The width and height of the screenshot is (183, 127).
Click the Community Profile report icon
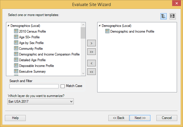[x=16, y=49]
